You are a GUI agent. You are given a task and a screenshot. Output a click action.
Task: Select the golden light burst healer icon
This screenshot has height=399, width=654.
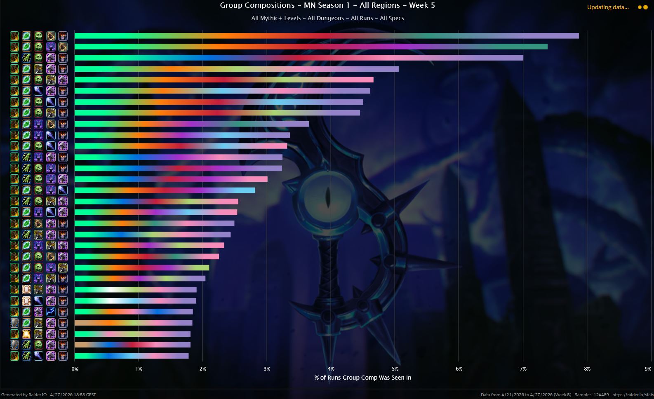(26, 334)
